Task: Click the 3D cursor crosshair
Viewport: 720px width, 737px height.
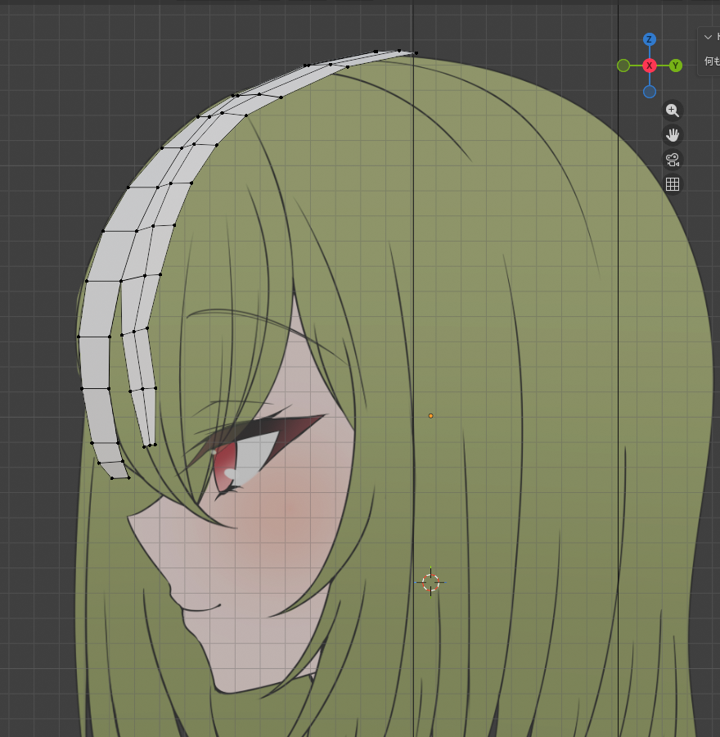Action: (x=430, y=582)
